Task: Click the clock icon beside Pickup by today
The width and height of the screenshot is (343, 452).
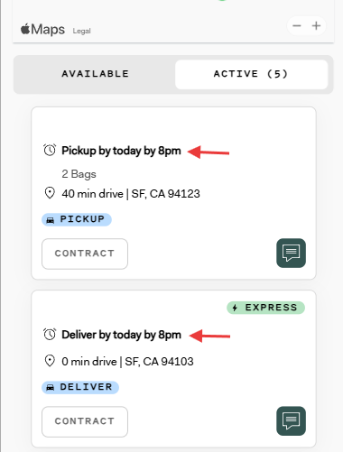Action: [50, 150]
